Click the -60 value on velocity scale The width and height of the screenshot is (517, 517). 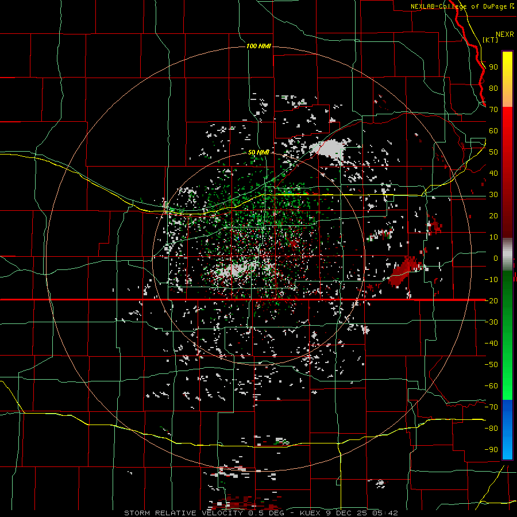(491, 386)
